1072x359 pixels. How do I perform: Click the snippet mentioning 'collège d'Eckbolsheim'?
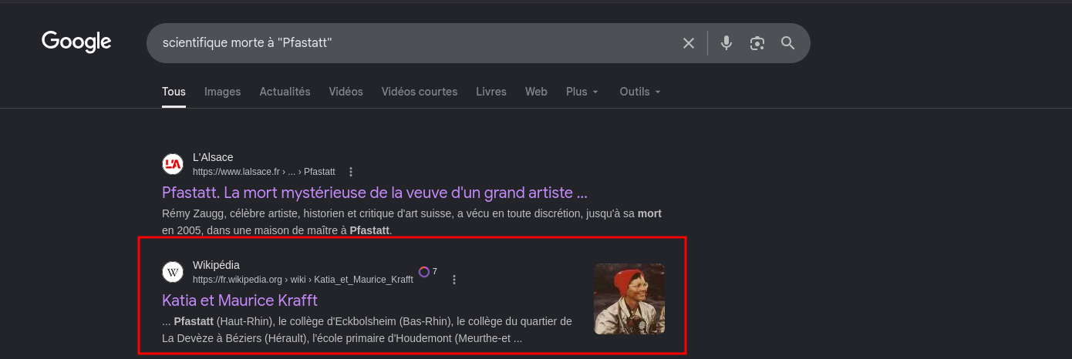(x=367, y=330)
